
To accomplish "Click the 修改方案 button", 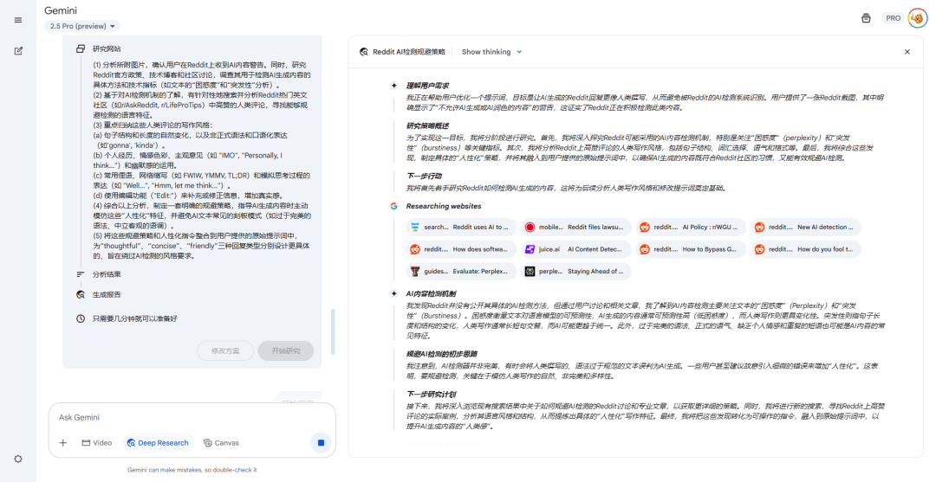I will click(x=225, y=351).
